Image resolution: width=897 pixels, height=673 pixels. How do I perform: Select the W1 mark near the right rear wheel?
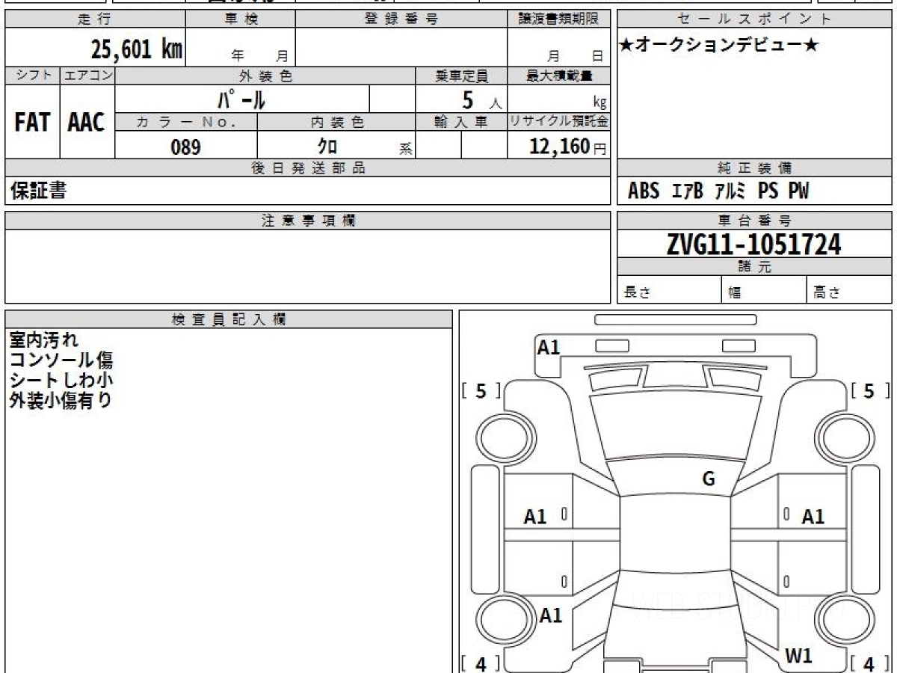click(798, 657)
